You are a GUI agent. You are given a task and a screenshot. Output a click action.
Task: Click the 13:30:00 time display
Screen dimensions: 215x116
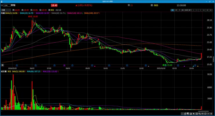(x=181, y=5)
